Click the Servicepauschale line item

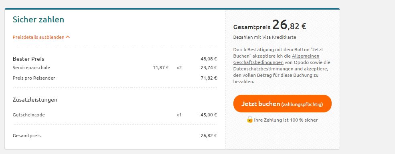click(115, 68)
